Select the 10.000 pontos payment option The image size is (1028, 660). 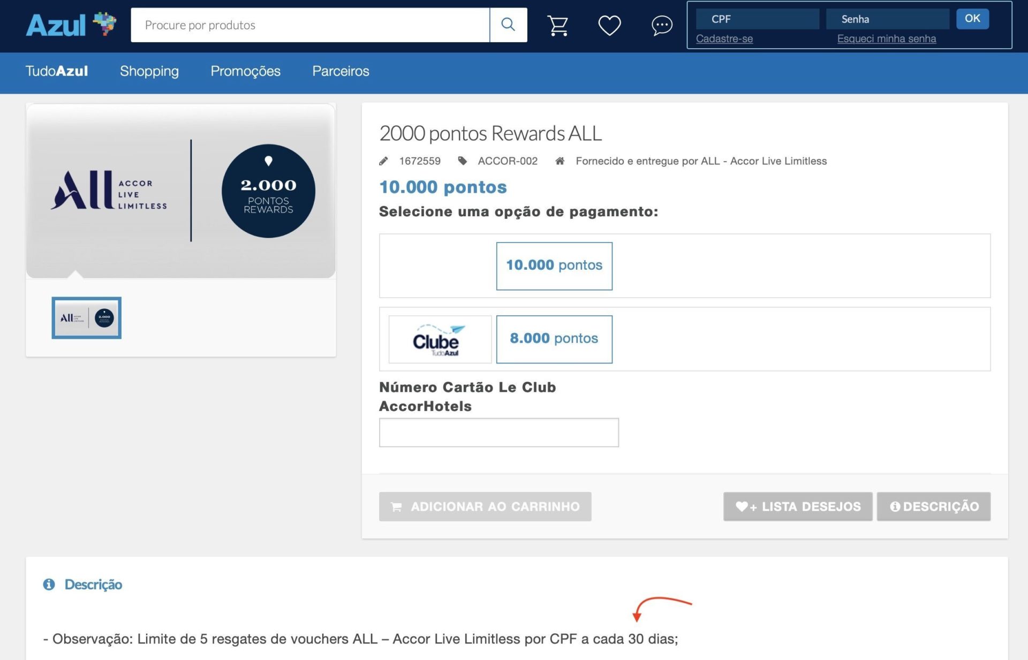[x=554, y=266]
